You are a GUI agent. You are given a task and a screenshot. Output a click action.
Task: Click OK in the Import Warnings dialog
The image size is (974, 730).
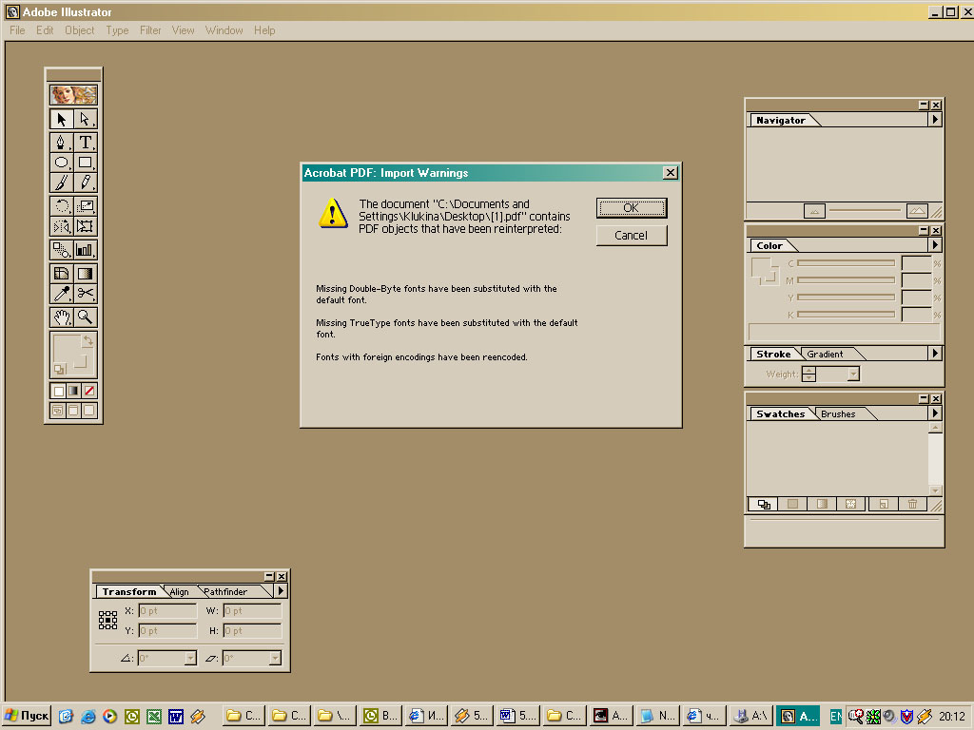pos(632,208)
